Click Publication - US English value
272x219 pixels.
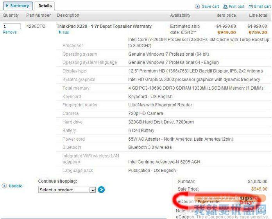tap(152, 171)
